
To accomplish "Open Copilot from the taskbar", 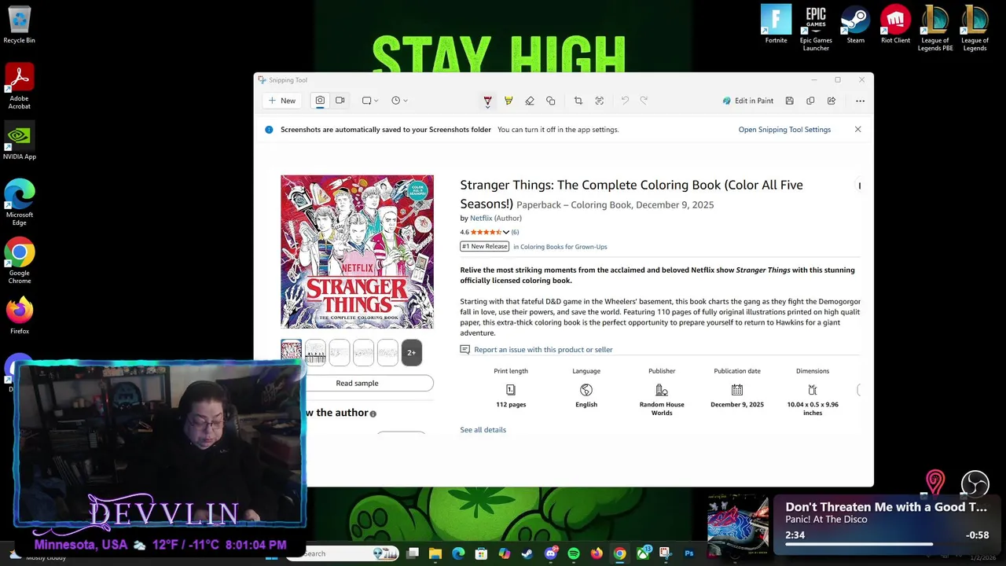I will [504, 553].
